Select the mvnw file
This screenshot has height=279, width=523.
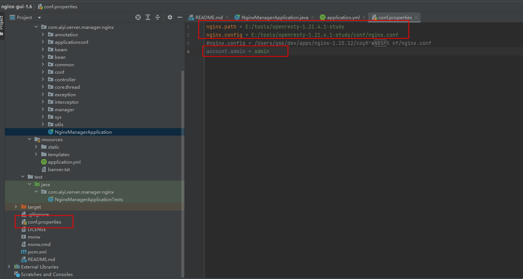tap(34, 237)
